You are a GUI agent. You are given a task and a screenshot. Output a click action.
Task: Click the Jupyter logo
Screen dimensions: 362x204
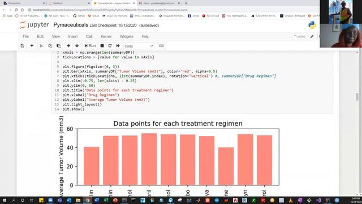click(35, 25)
